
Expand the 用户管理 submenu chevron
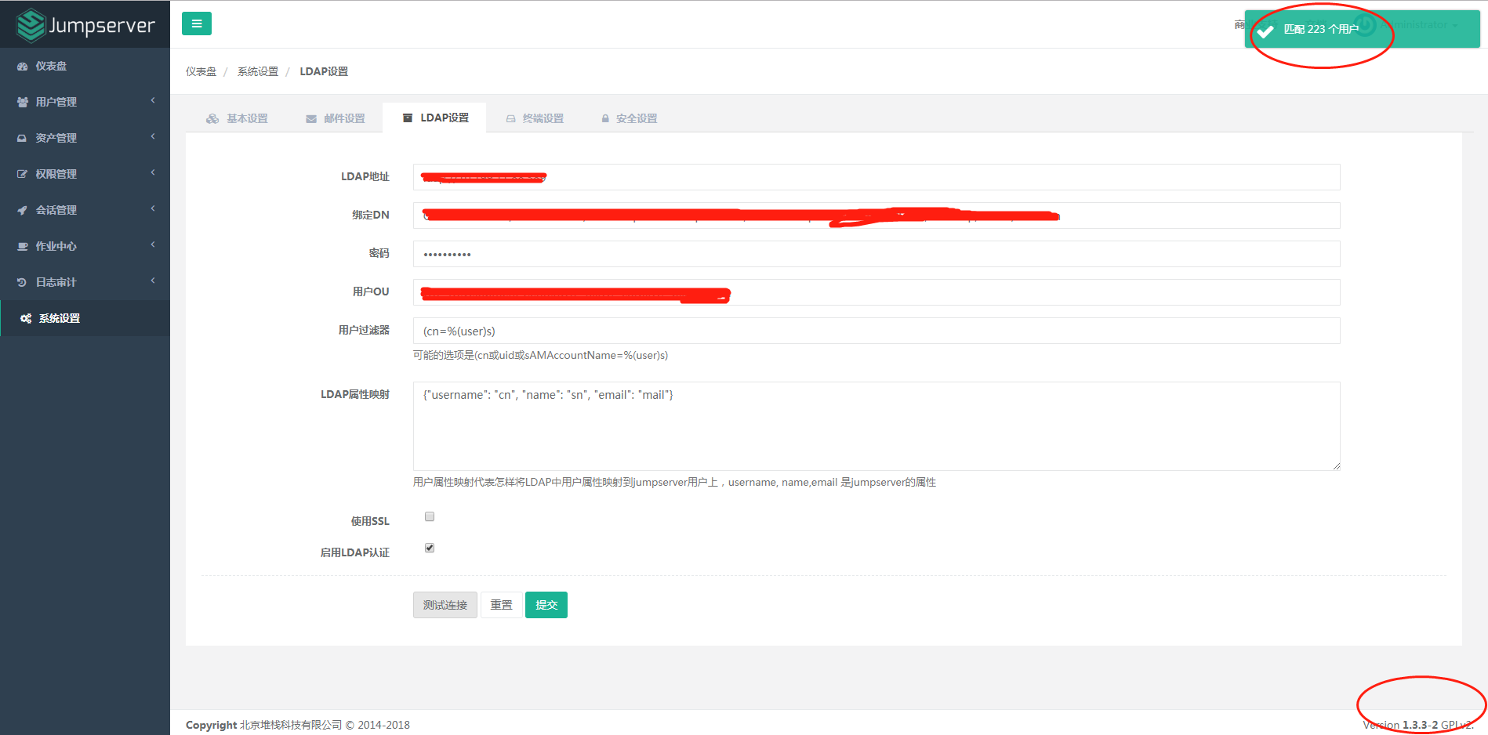[x=152, y=102]
